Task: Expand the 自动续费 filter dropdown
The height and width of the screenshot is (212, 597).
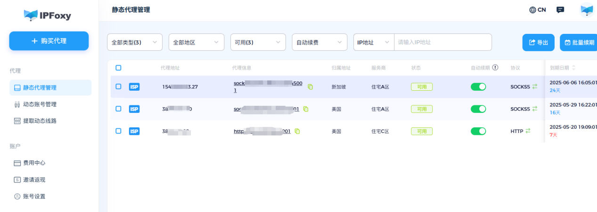Action: [x=320, y=42]
